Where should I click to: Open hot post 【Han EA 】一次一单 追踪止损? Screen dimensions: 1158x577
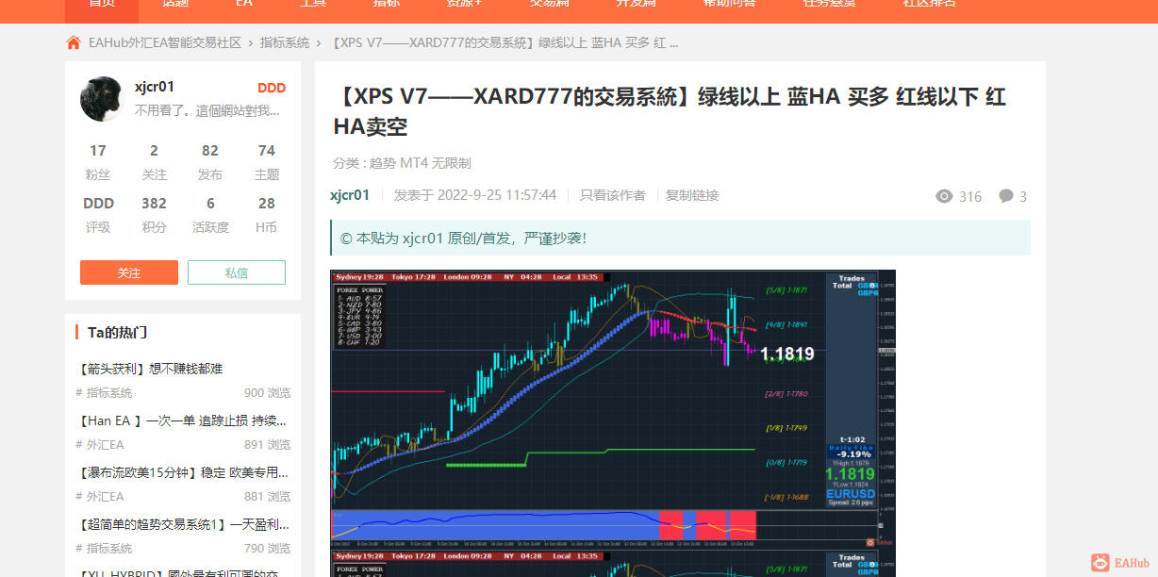(181, 420)
